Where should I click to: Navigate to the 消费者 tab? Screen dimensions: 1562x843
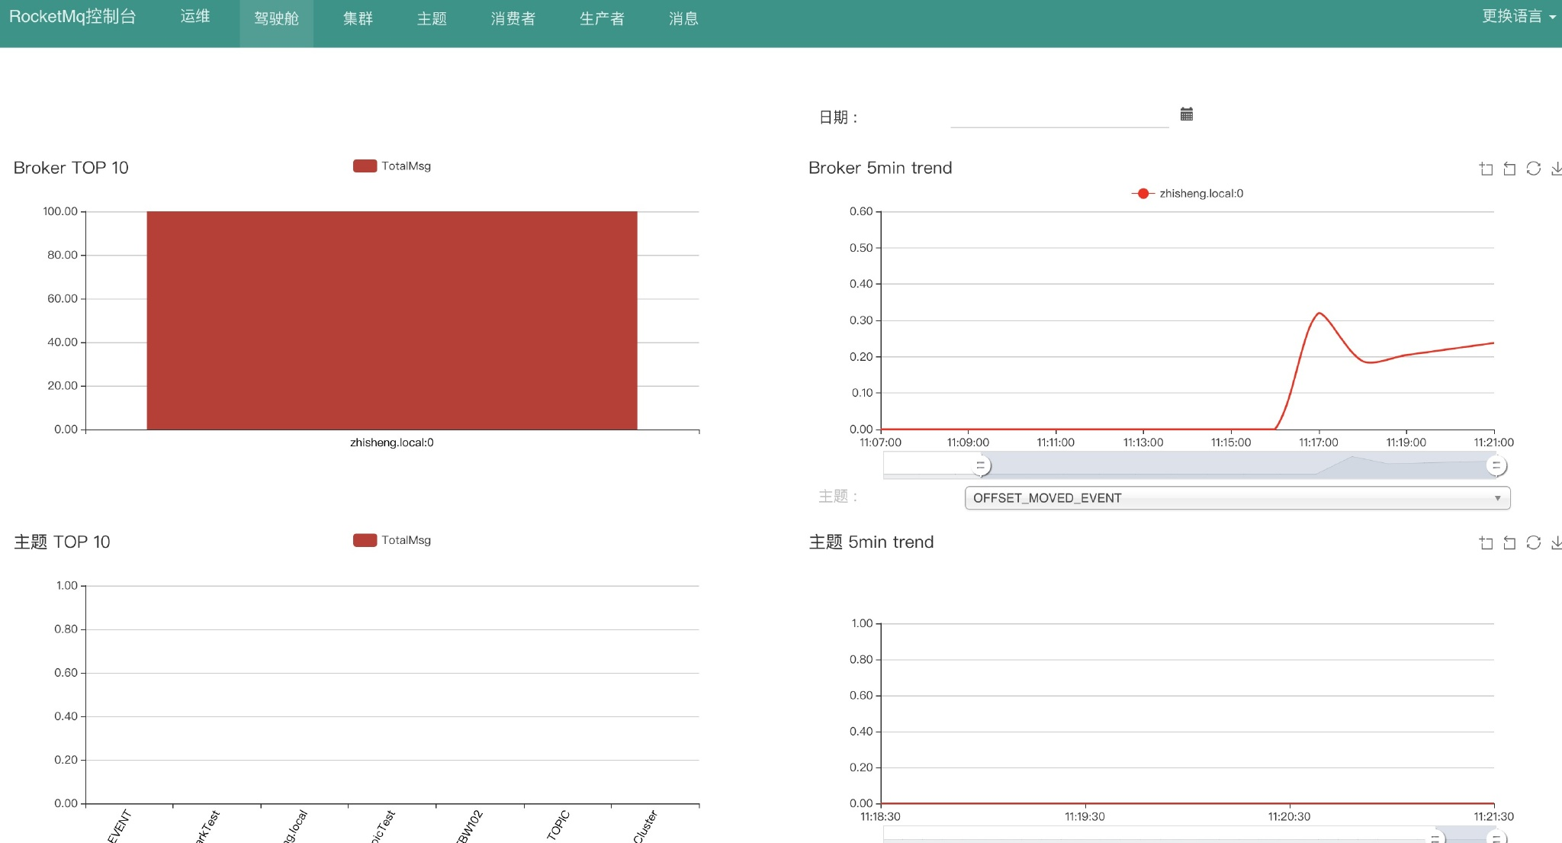tap(513, 18)
